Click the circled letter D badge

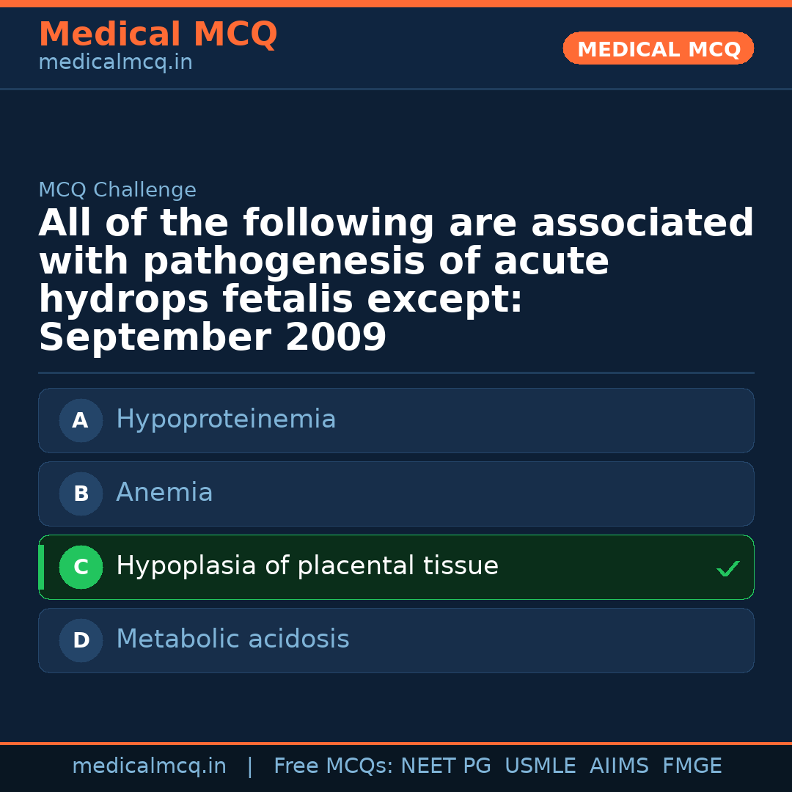81,641
